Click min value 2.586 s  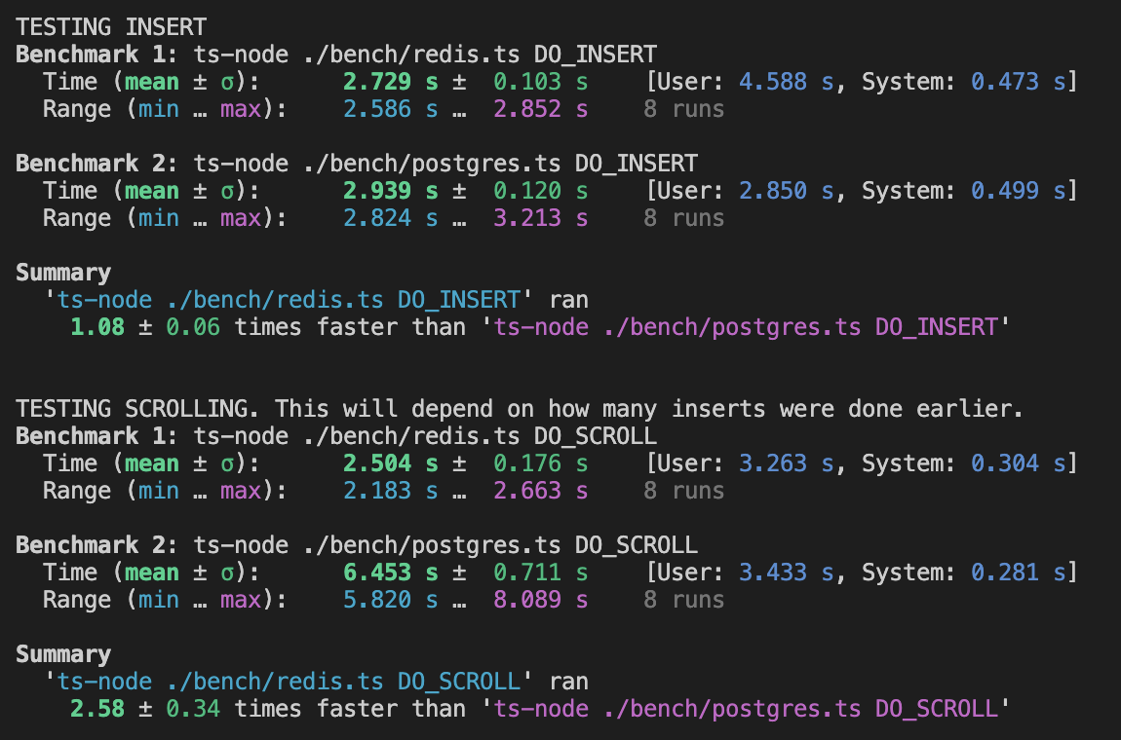390,109
